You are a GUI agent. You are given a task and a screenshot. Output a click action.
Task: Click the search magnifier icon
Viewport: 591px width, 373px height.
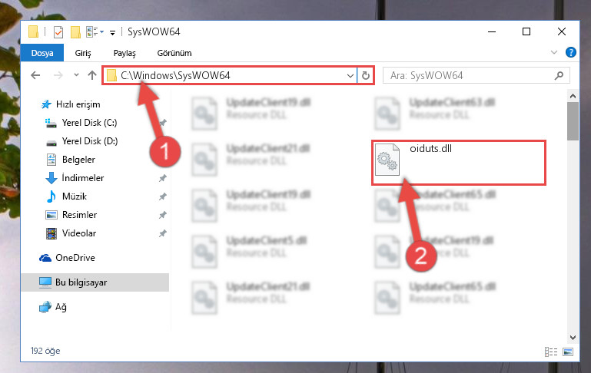point(559,75)
